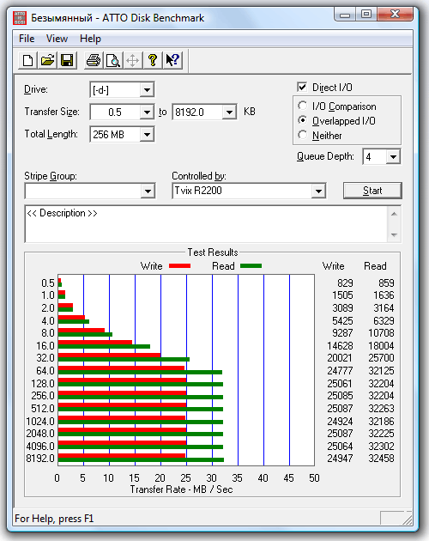This screenshot has height=541, width=429.
Task: Open the Help menu
Action: (90, 39)
